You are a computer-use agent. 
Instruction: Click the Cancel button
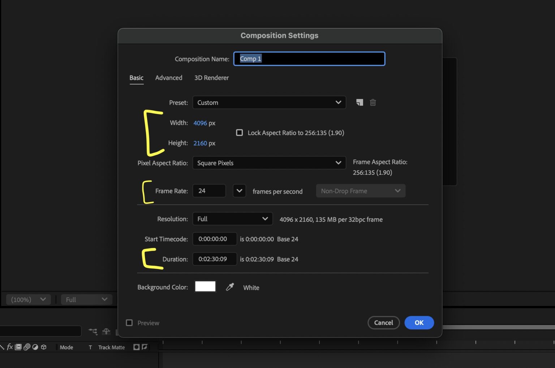click(x=383, y=322)
